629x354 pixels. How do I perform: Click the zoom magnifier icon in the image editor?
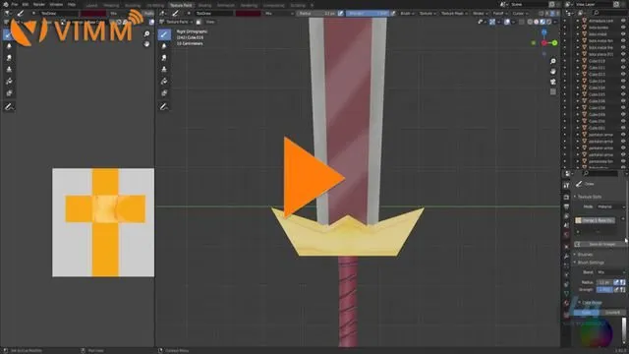tap(146, 33)
